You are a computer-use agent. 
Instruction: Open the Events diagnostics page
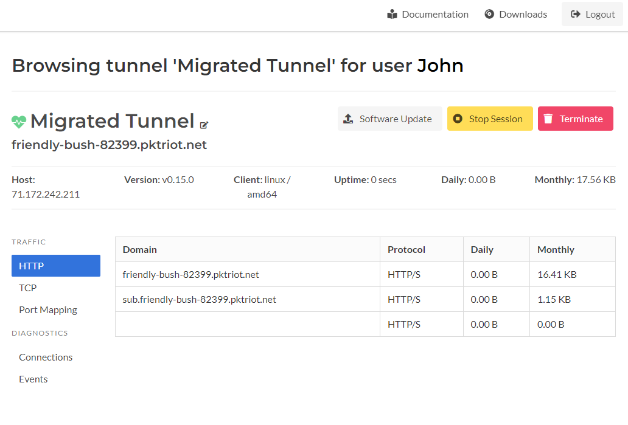click(33, 379)
